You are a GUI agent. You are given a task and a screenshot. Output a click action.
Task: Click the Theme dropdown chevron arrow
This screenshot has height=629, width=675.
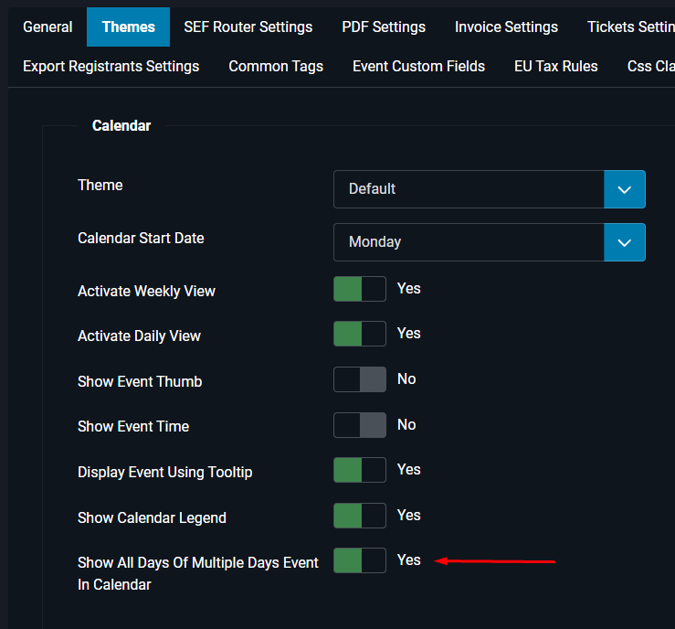pos(625,189)
